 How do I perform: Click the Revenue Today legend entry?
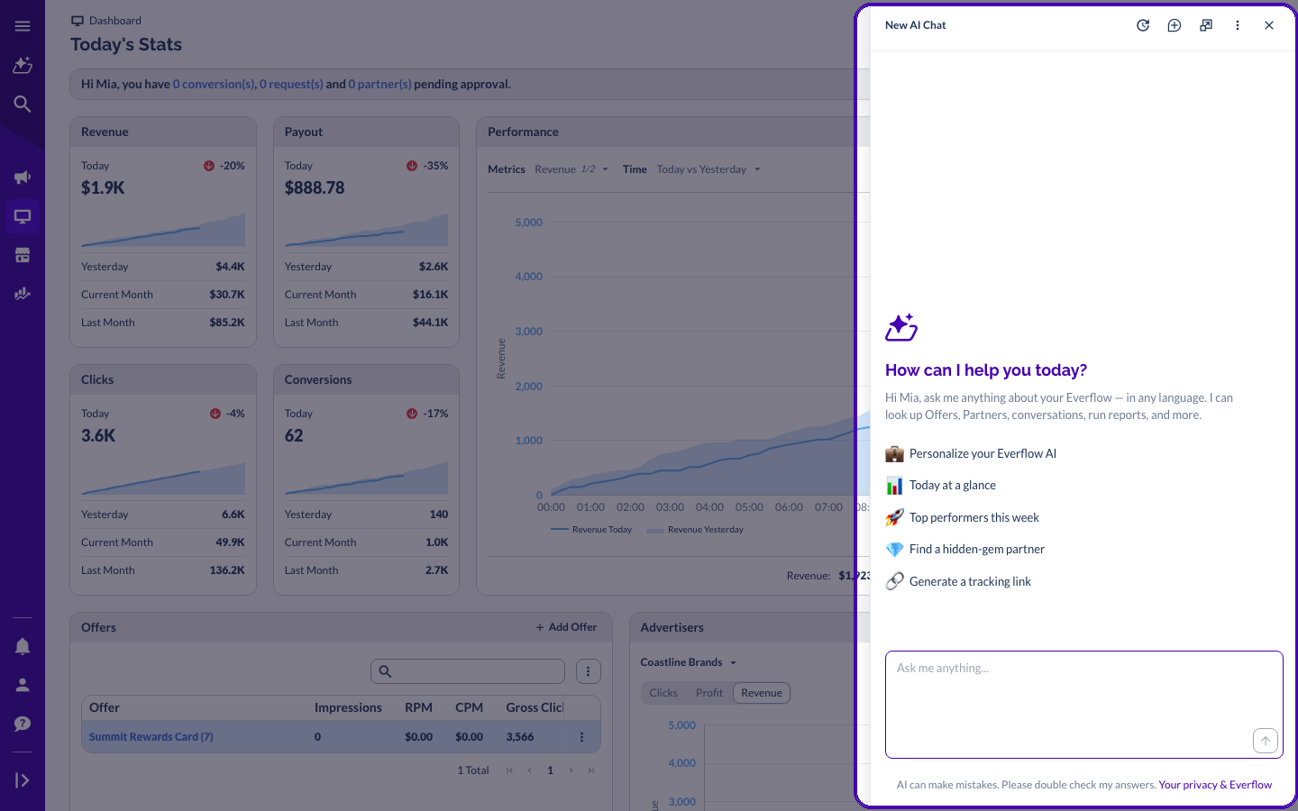pyautogui.click(x=592, y=530)
